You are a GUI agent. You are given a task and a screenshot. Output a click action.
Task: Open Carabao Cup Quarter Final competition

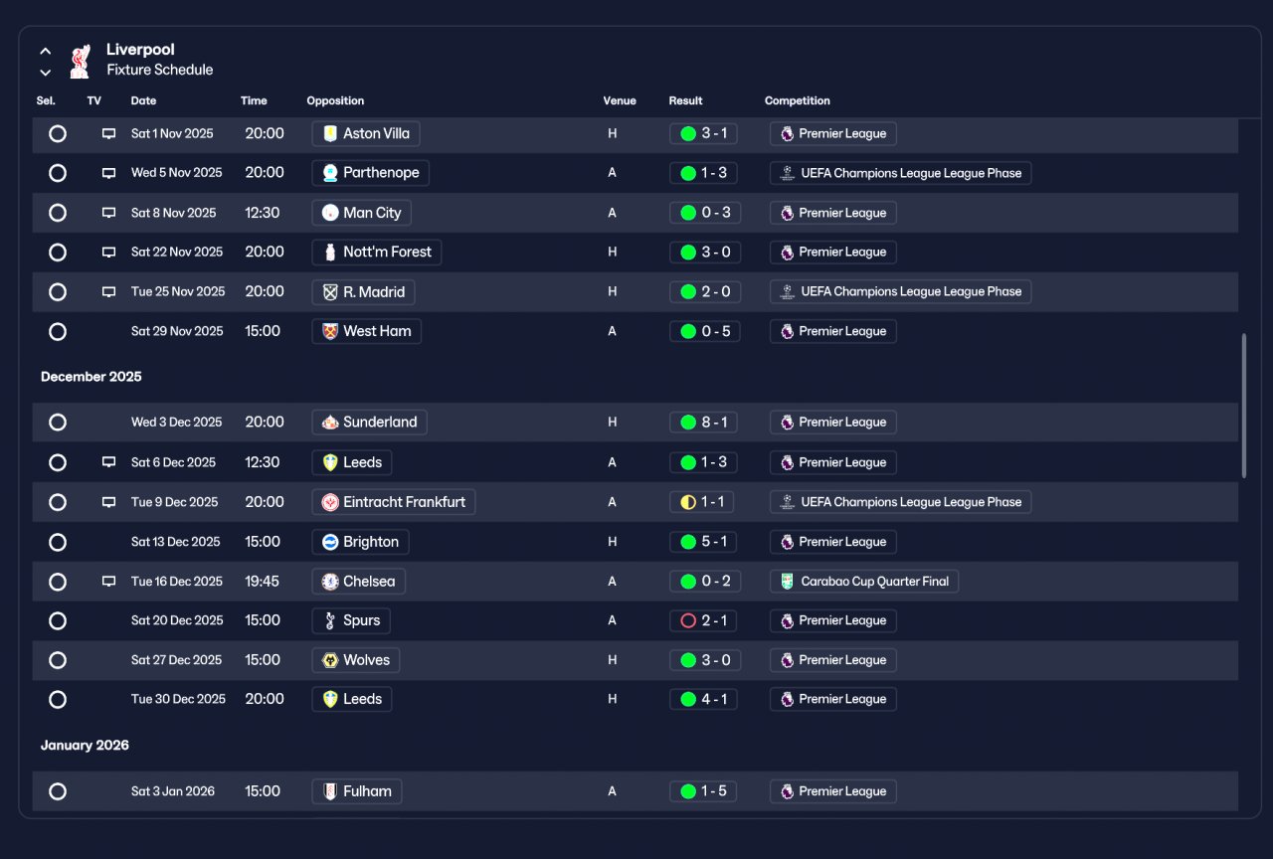[x=864, y=582]
